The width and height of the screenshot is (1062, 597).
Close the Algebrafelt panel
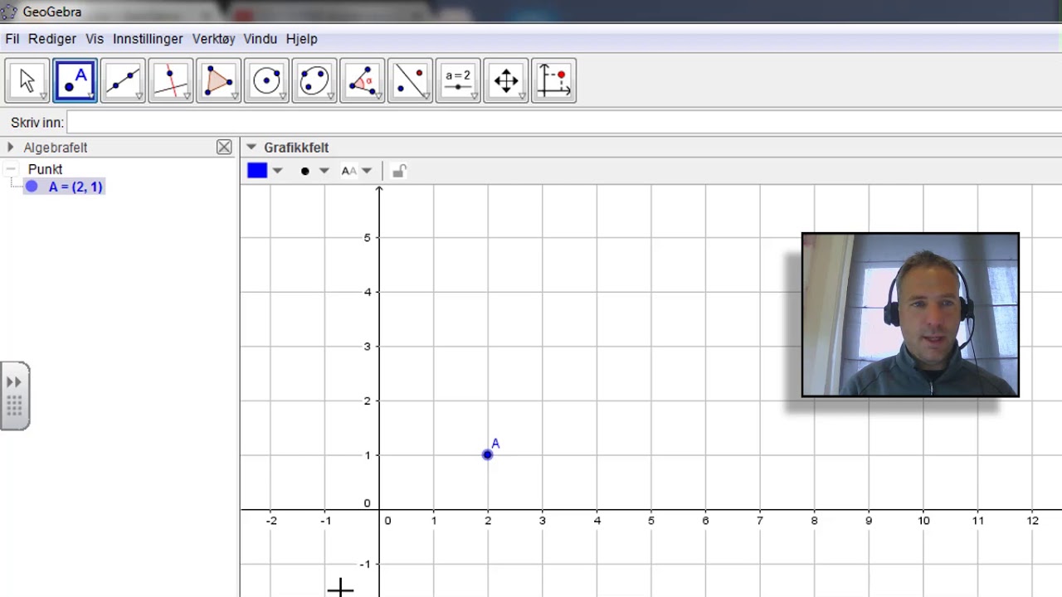224,147
